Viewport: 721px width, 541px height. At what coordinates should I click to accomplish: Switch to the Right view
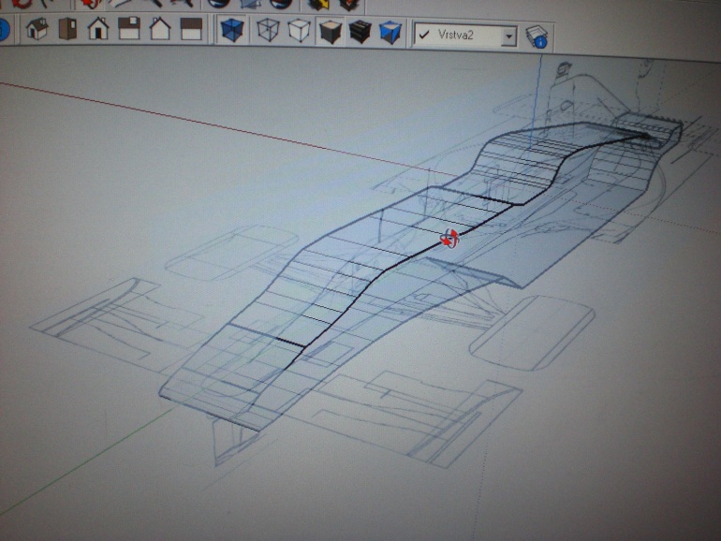click(129, 28)
